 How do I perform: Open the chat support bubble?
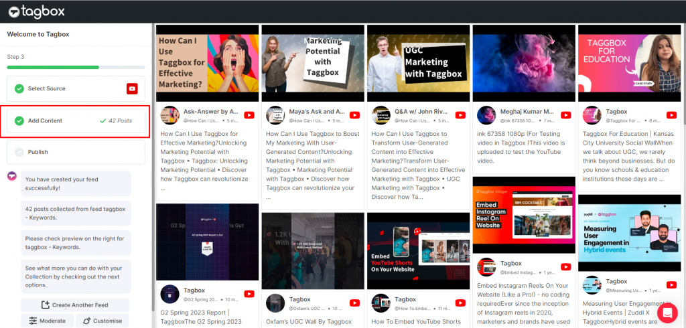667,312
